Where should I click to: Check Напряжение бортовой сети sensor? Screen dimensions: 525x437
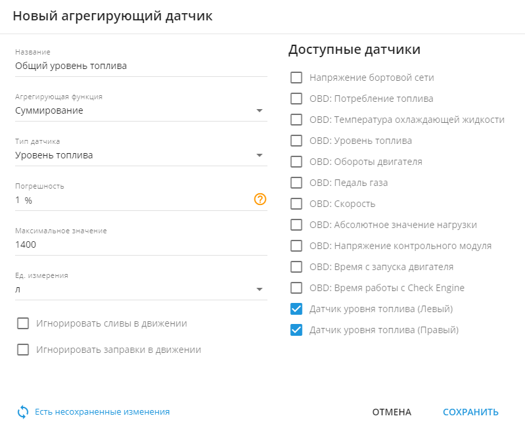[x=296, y=78]
